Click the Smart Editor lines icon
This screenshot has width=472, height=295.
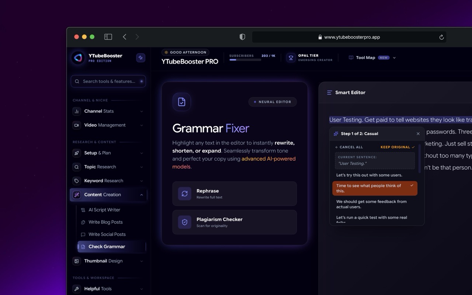tap(329, 93)
